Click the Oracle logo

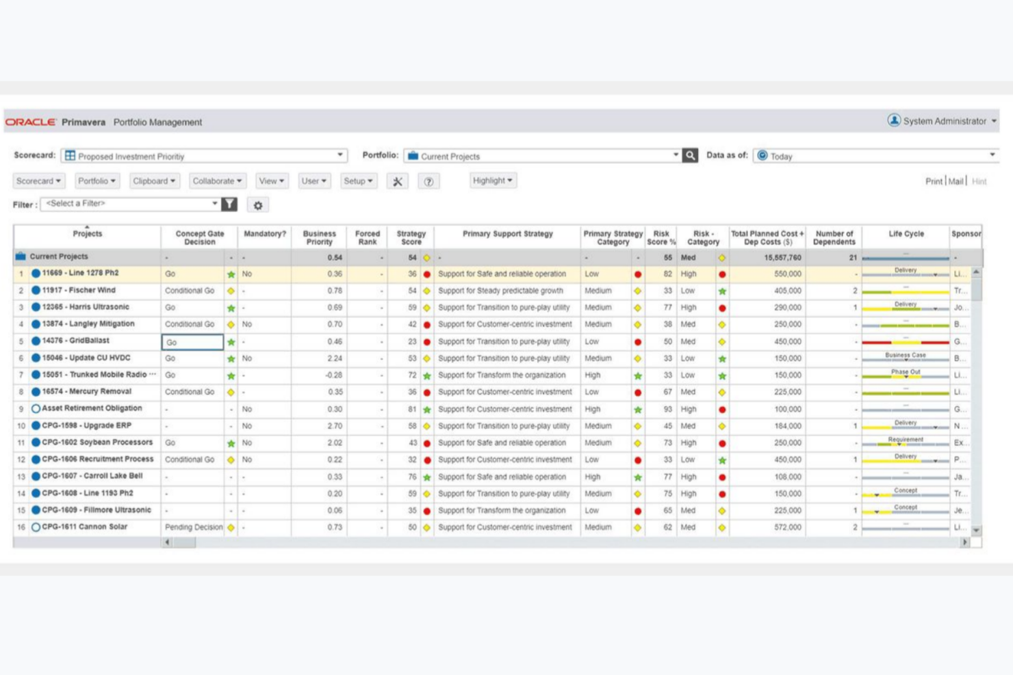[x=31, y=122]
